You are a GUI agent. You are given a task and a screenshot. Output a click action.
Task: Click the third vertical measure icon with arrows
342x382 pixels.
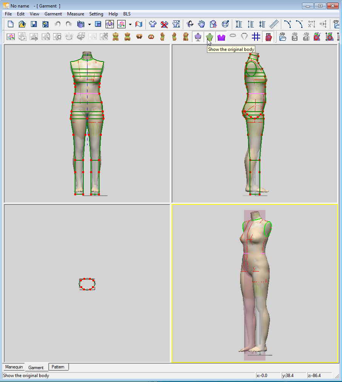click(262, 24)
